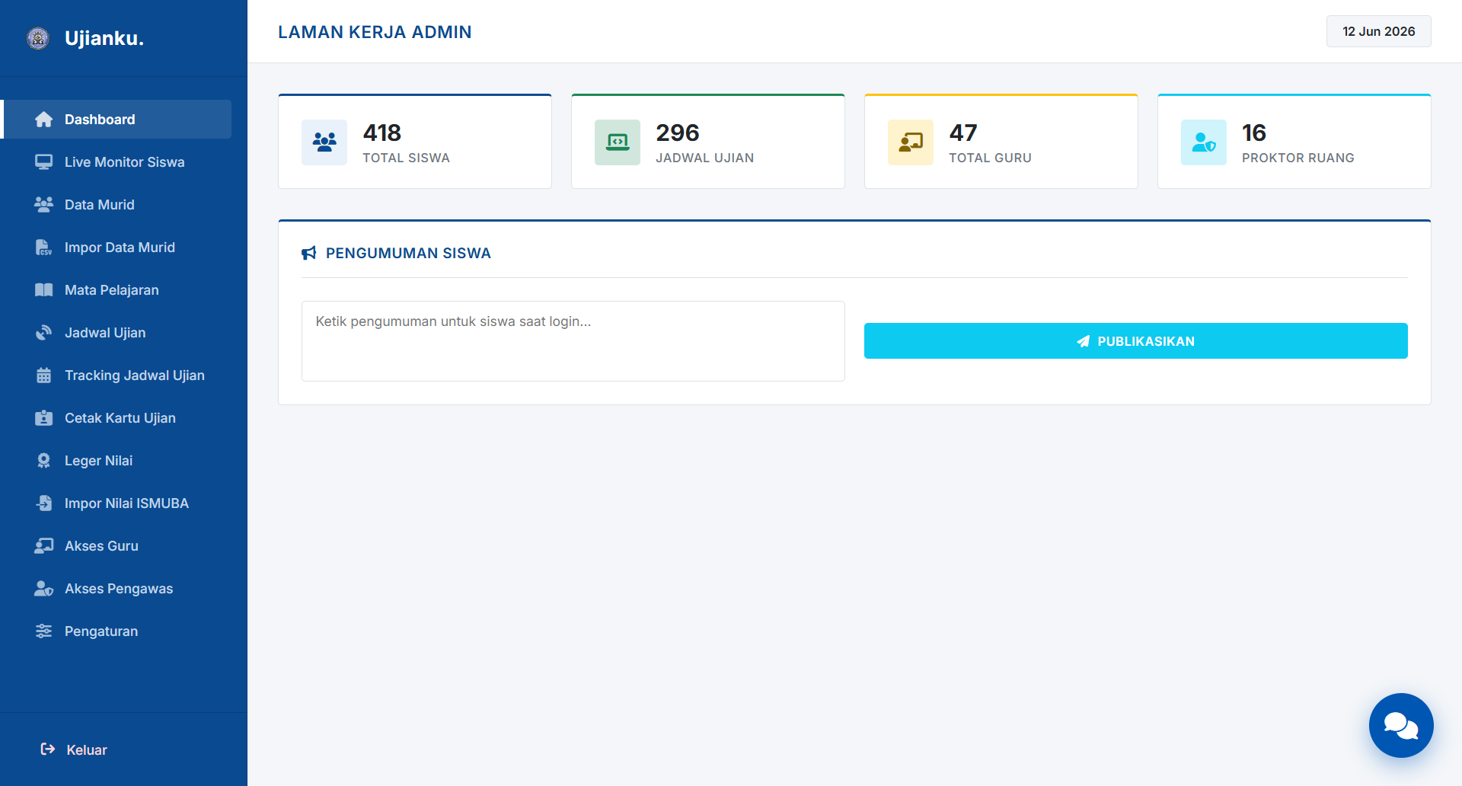1462x786 pixels.
Task: Click the 47 Total Guru value
Action: (962, 133)
